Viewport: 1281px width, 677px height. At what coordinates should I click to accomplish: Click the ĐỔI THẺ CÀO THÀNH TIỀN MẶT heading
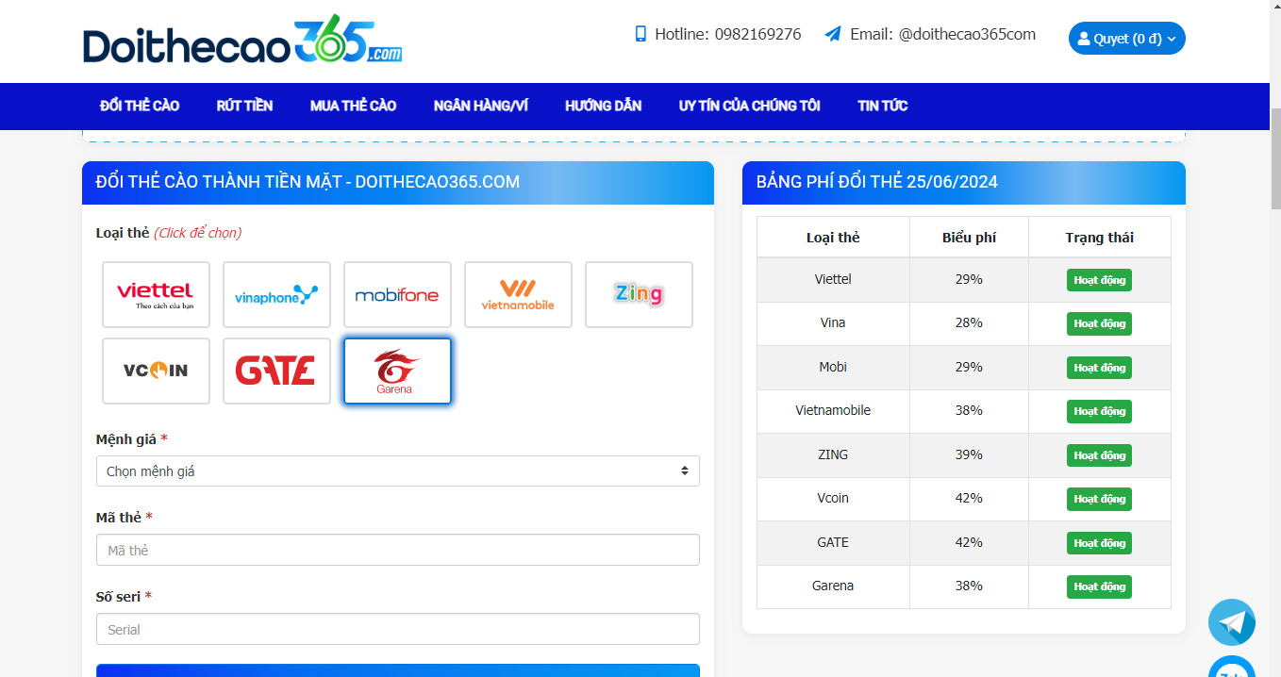(x=308, y=182)
